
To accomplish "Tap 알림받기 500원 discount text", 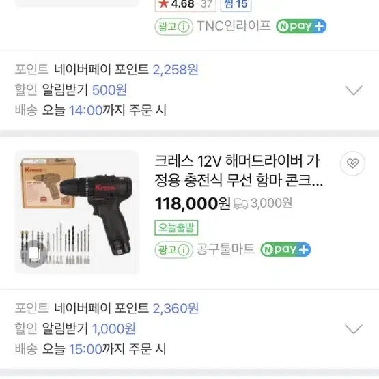I will [85, 90].
